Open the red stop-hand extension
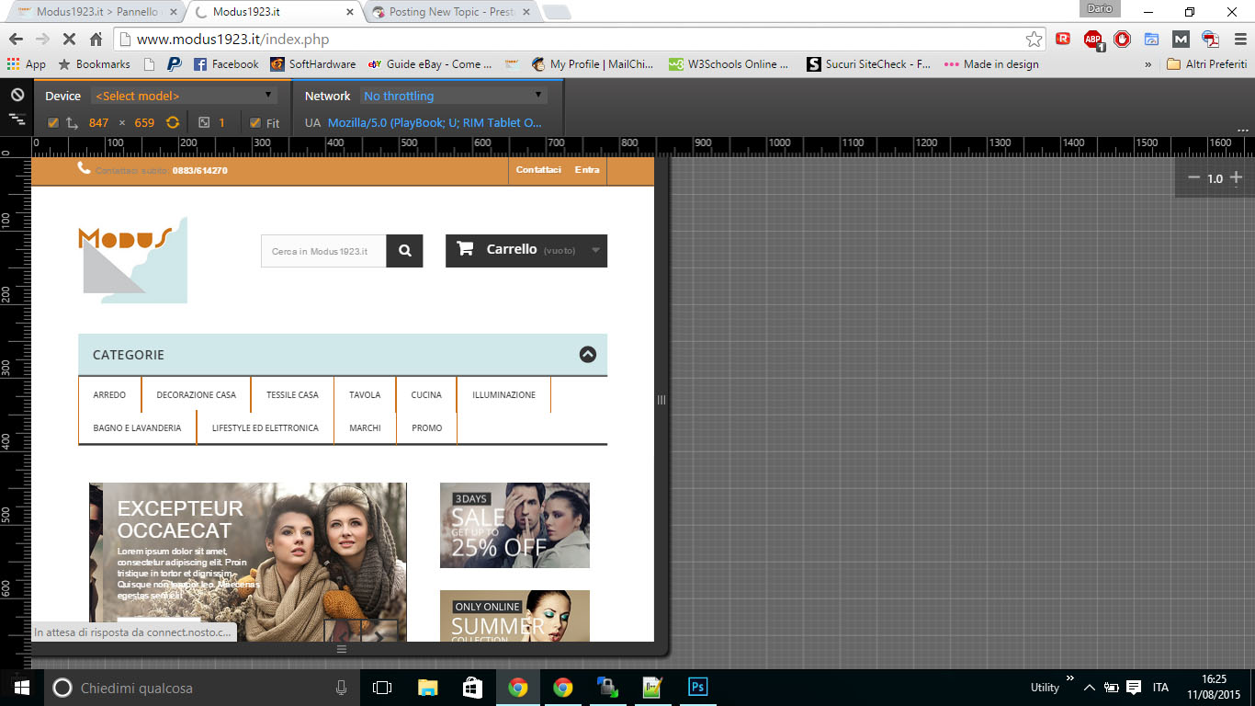The image size is (1255, 706). point(1122,40)
